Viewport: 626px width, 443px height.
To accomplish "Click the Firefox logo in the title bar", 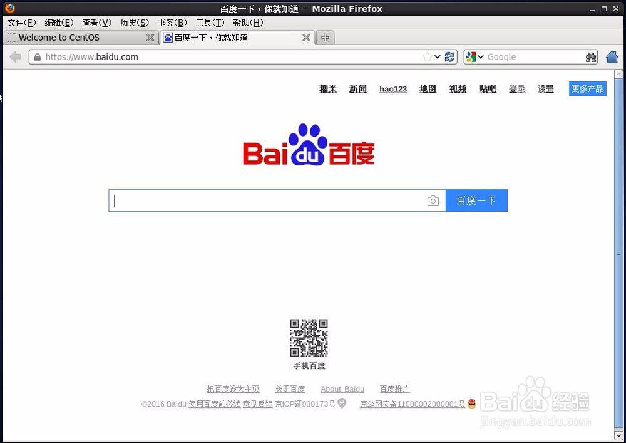I will pyautogui.click(x=8, y=8).
